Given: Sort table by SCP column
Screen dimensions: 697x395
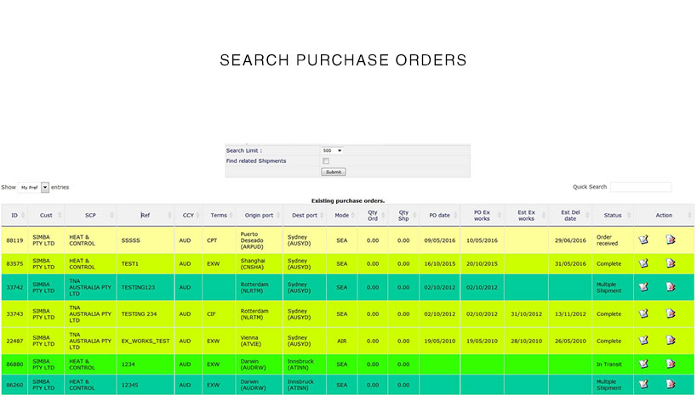Looking at the screenshot, I should 91,215.
